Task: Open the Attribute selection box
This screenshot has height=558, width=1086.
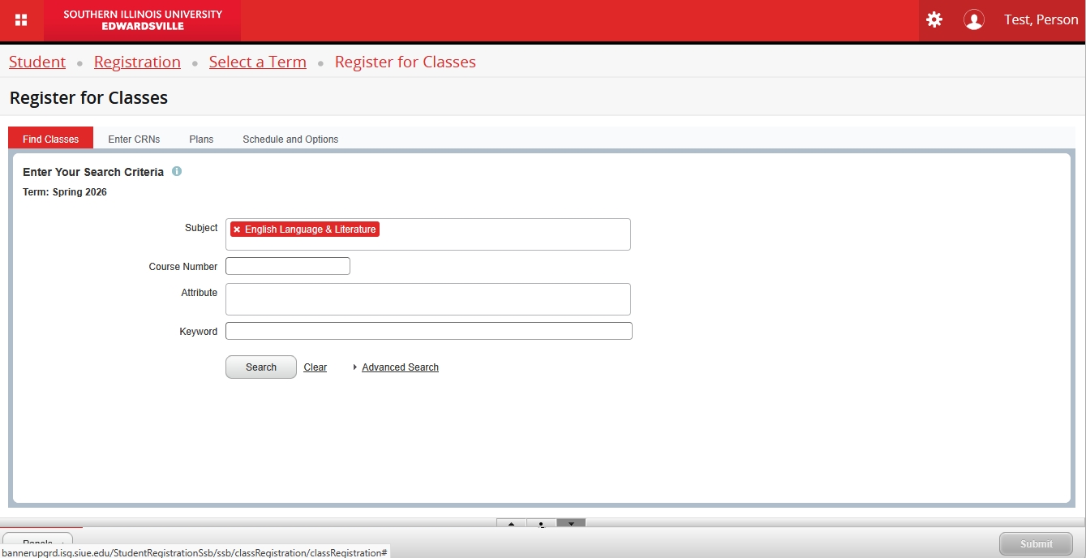Action: click(x=427, y=299)
